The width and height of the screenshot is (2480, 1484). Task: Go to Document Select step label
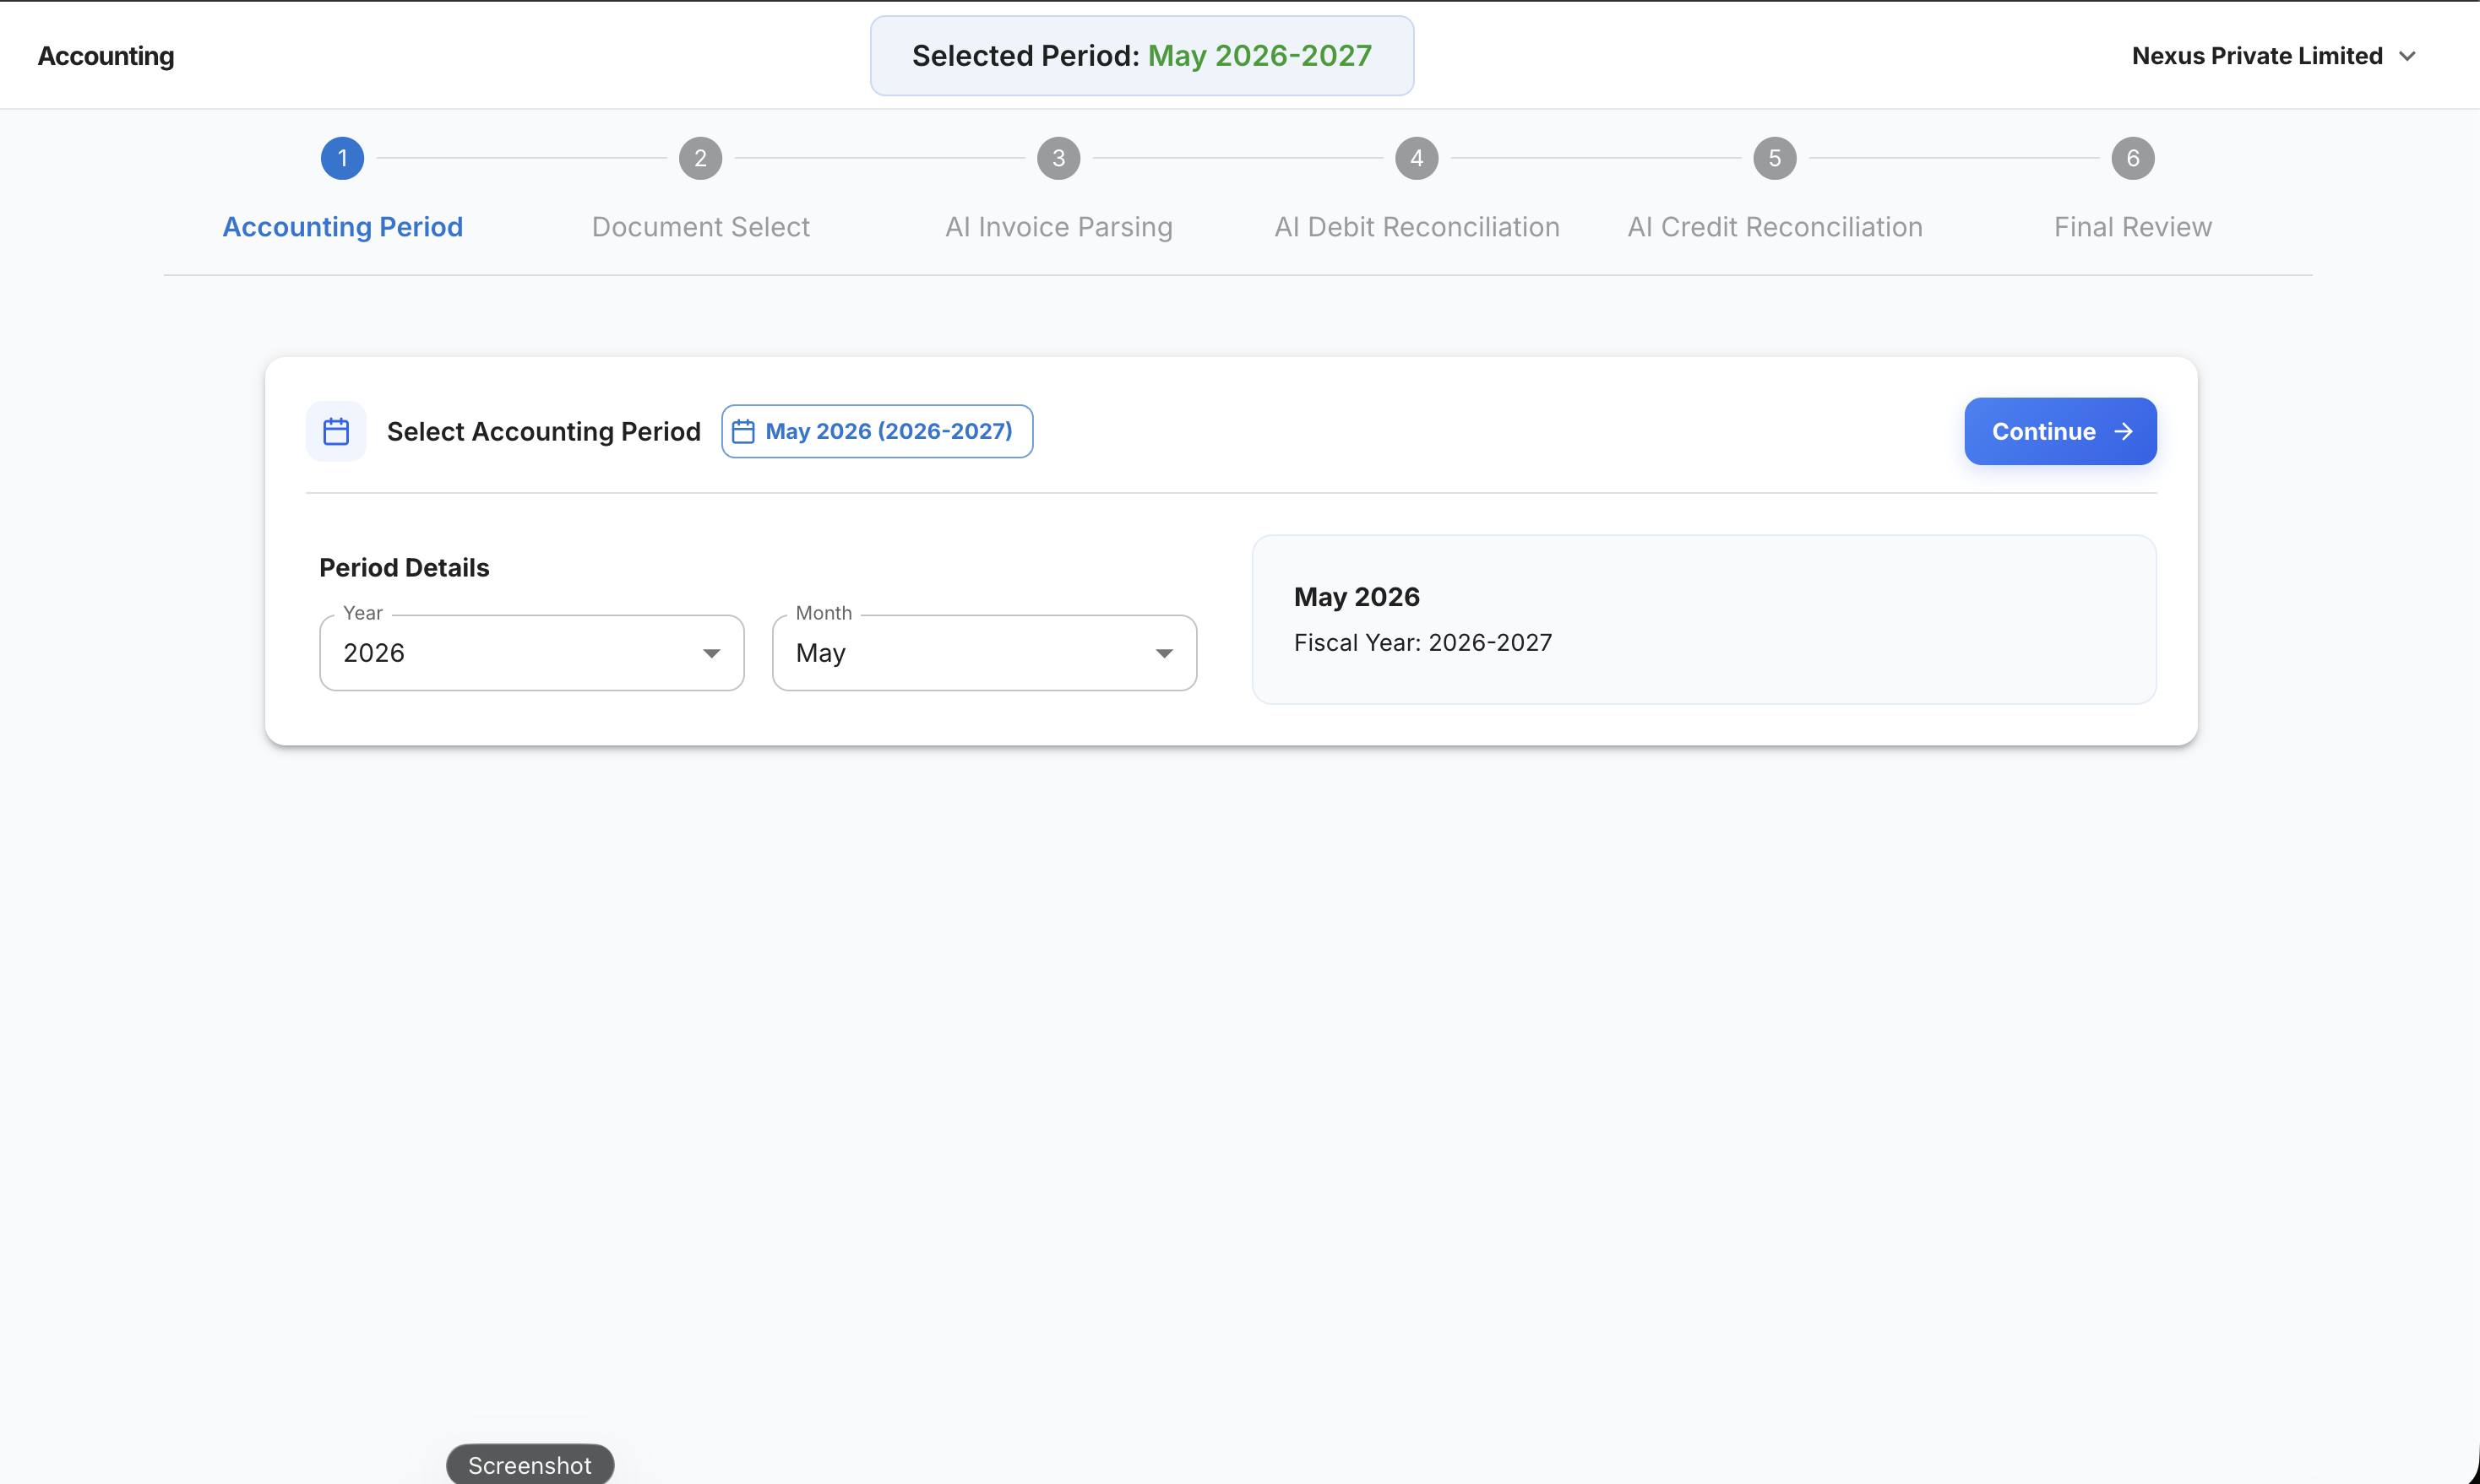coord(700,227)
